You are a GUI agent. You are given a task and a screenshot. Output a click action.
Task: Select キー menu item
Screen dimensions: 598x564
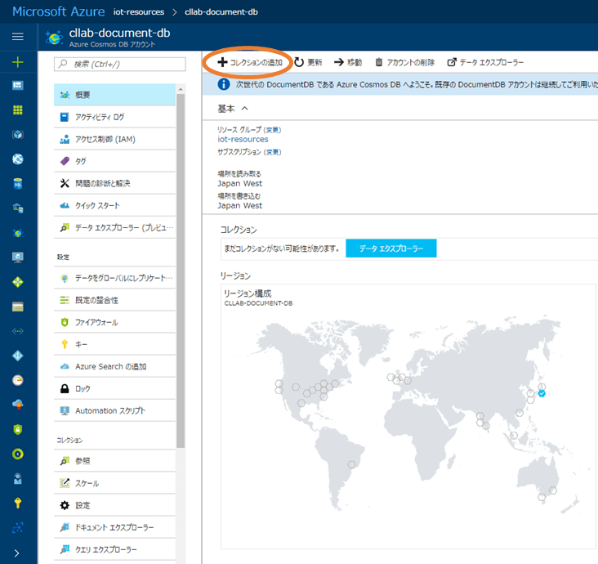[x=114, y=344]
